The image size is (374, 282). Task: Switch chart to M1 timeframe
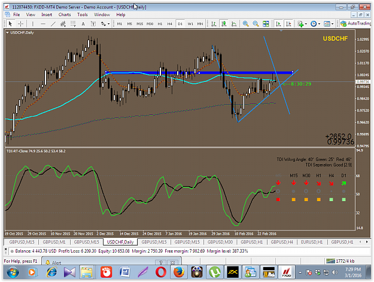click(x=120, y=24)
